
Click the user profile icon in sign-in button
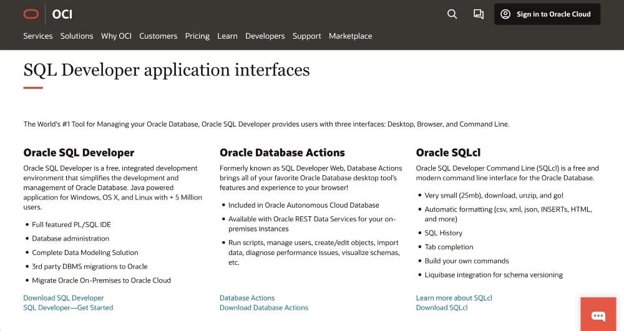pos(505,14)
